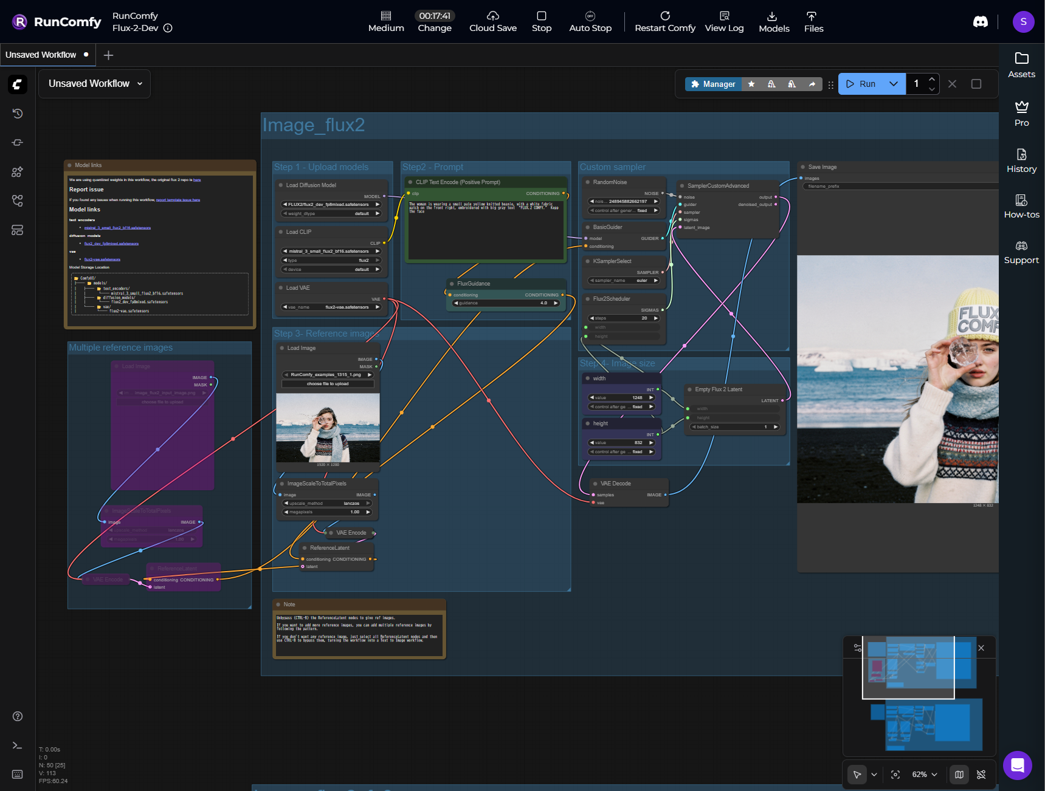Open the workflow history sidebar icon
This screenshot has width=1045, height=791.
click(18, 114)
